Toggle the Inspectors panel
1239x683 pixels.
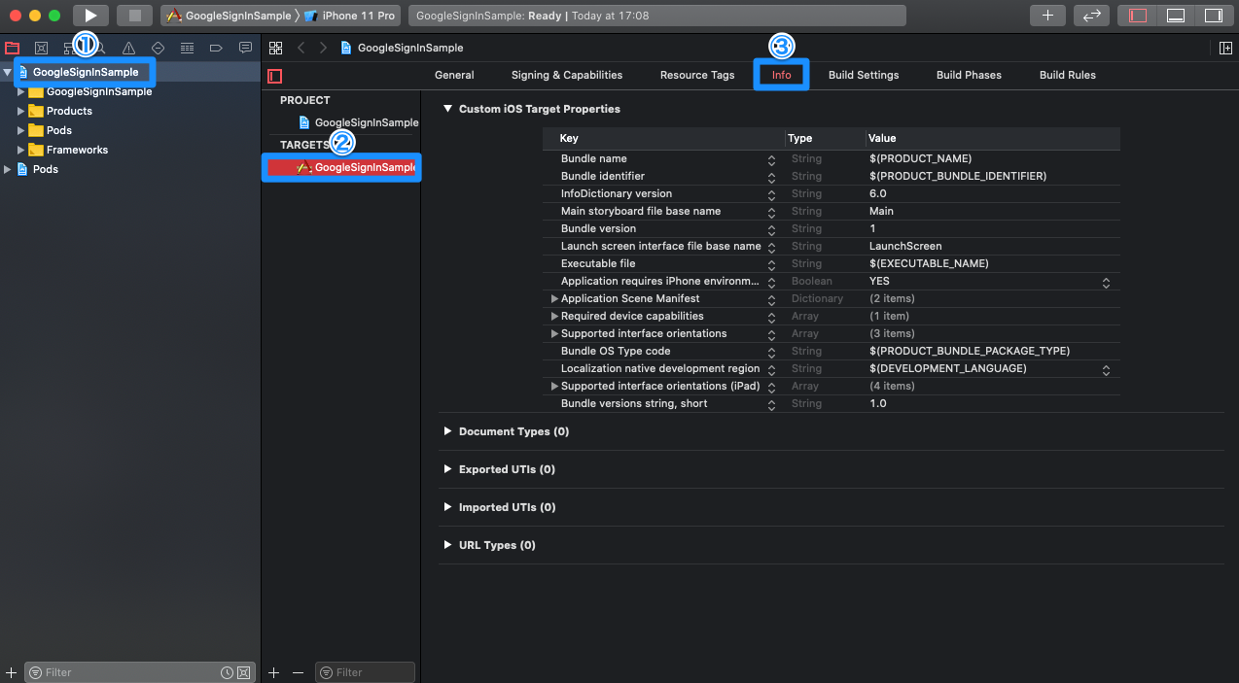point(1213,16)
